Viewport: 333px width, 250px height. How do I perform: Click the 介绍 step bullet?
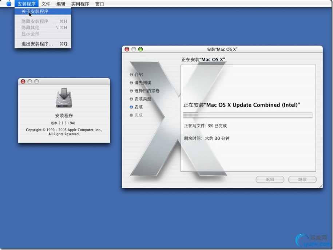coord(131,75)
